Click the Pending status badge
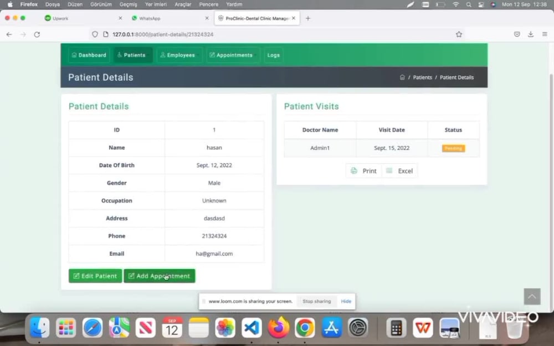This screenshot has height=346, width=554. pos(453,148)
